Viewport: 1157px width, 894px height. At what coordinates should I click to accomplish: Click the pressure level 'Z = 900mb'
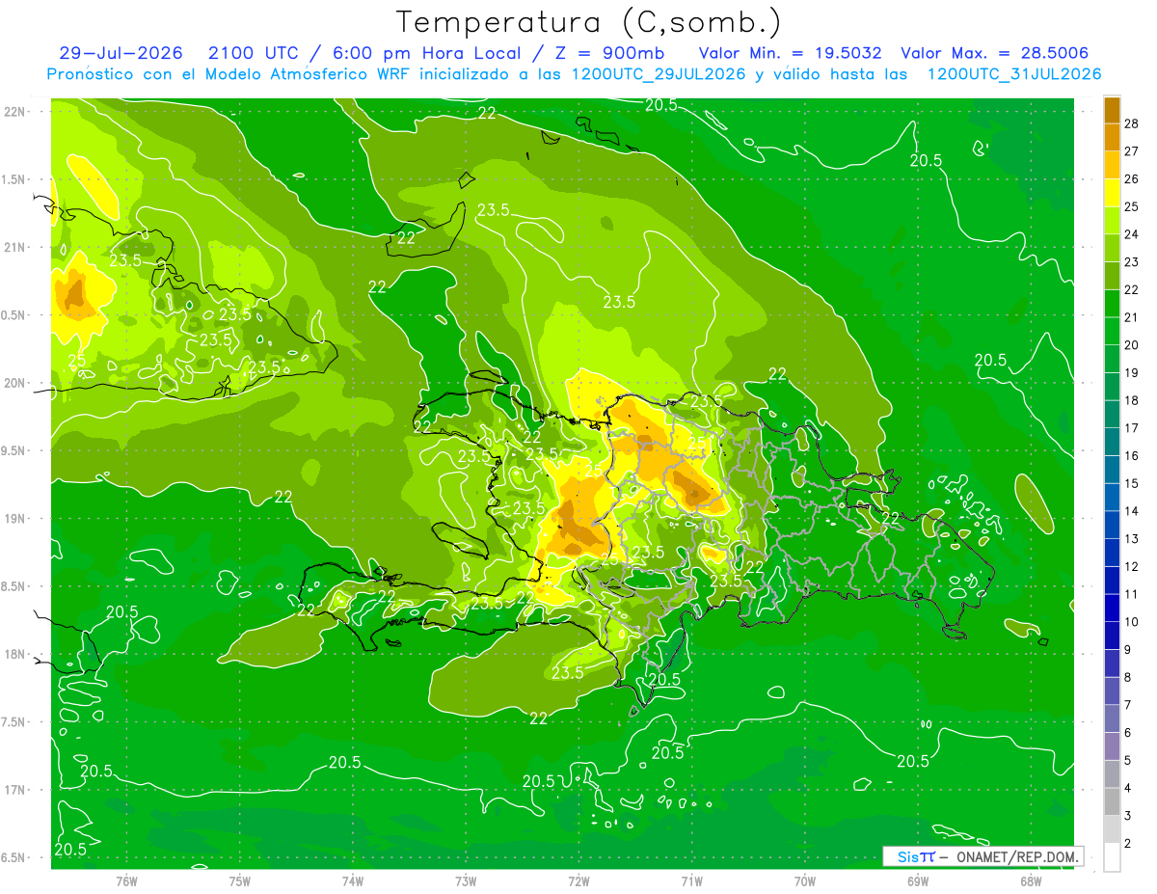click(x=610, y=53)
